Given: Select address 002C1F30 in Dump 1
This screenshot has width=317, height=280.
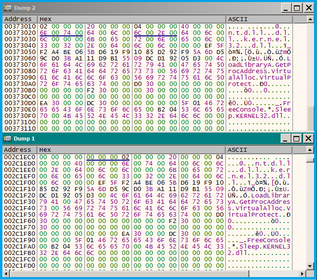Looking at the screenshot, I should pos(19,201).
